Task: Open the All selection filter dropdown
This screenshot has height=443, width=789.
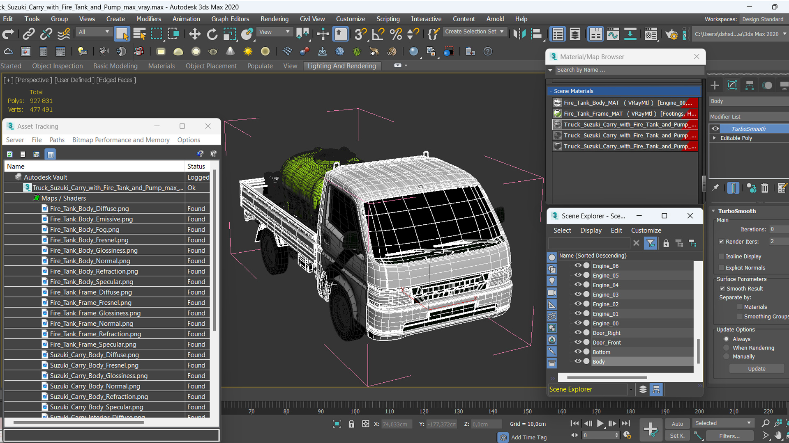Action: tap(94, 32)
